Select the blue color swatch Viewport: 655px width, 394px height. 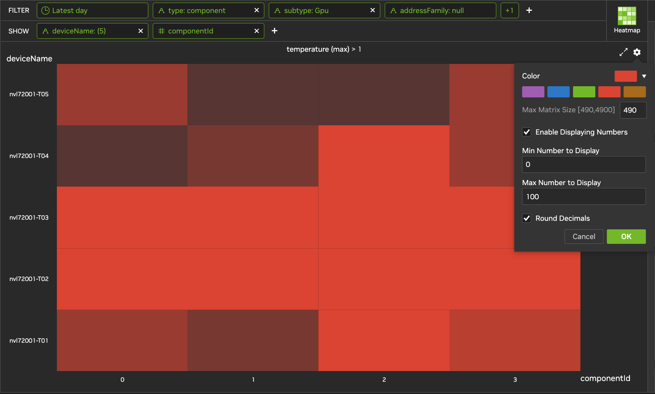(x=558, y=92)
